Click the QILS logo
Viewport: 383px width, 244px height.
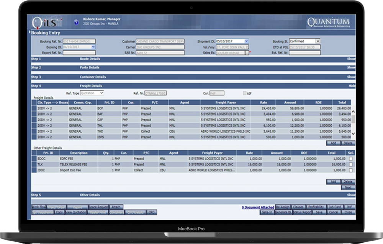pyautogui.click(x=44, y=22)
